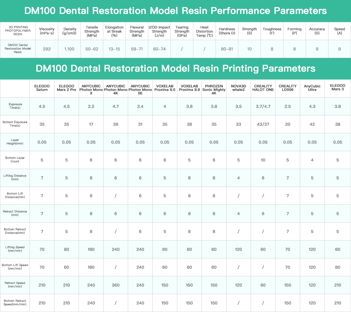Viewport: 351px width, 312px height.
Task: Select the Bottom Lift Distance(mm) row label
Action: [x=15, y=195]
